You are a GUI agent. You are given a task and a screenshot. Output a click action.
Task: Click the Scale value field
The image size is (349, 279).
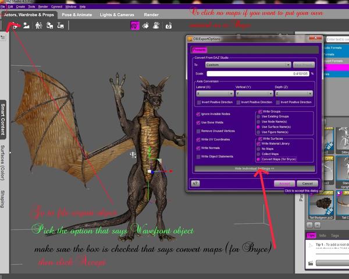257,74
